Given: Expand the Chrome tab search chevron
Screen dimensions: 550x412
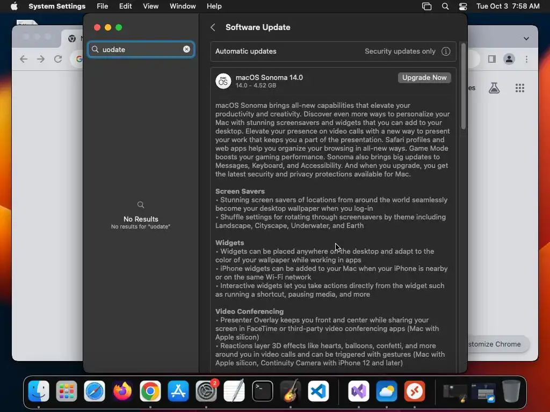Looking at the screenshot, I should 526,39.
